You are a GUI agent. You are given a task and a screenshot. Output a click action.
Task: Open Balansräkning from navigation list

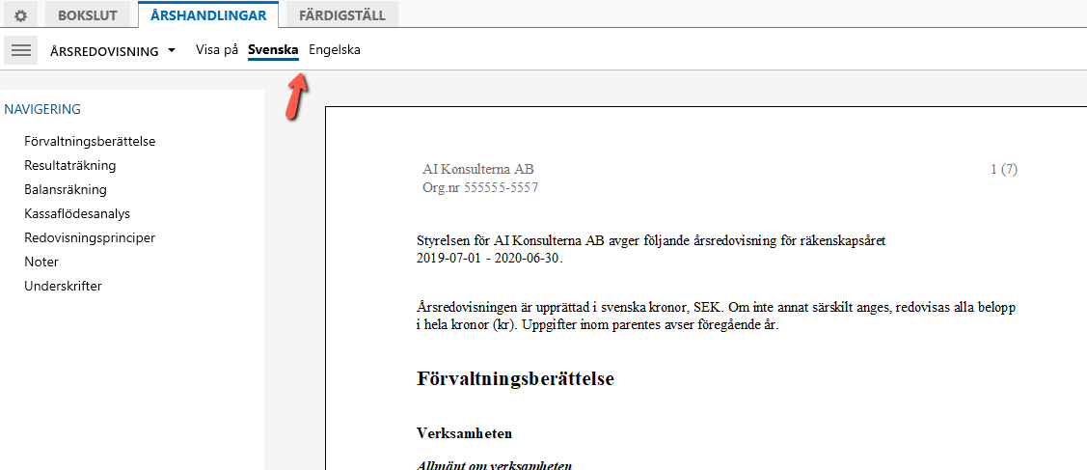coord(66,189)
